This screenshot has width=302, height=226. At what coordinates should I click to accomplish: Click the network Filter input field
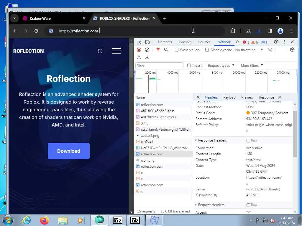click(159, 66)
